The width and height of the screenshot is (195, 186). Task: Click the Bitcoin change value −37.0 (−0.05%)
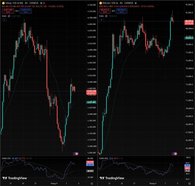147,6
